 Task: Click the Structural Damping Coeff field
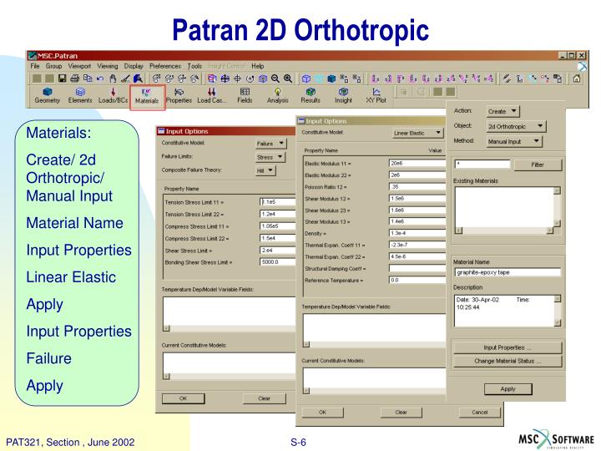click(417, 268)
